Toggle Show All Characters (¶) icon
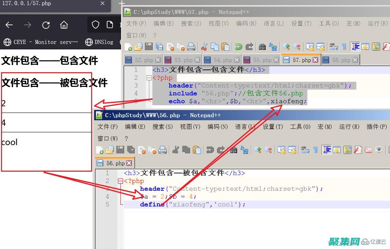The width and height of the screenshot is (390, 249). click(x=344, y=47)
